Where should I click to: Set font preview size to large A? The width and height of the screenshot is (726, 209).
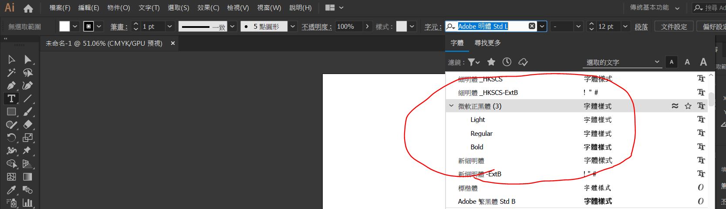coord(703,62)
